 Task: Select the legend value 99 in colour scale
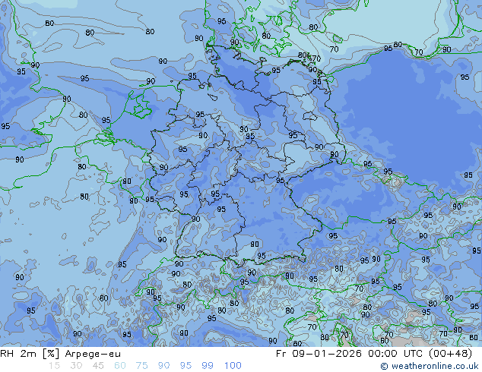(208, 366)
